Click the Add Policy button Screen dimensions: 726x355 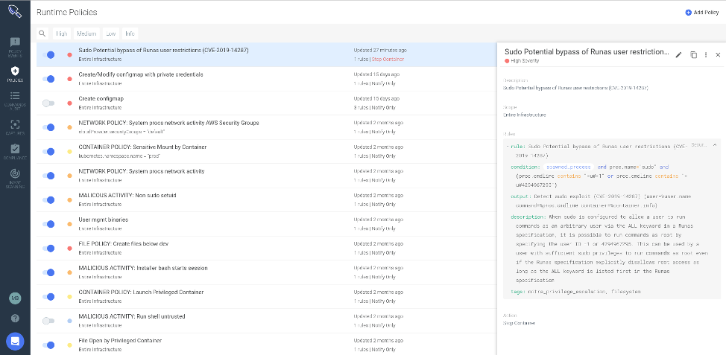click(702, 13)
